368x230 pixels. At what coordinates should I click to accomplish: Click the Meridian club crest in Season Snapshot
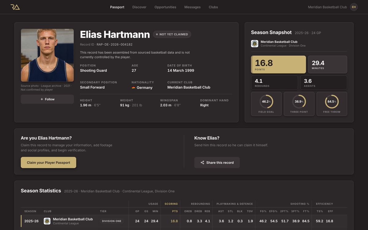[255, 44]
